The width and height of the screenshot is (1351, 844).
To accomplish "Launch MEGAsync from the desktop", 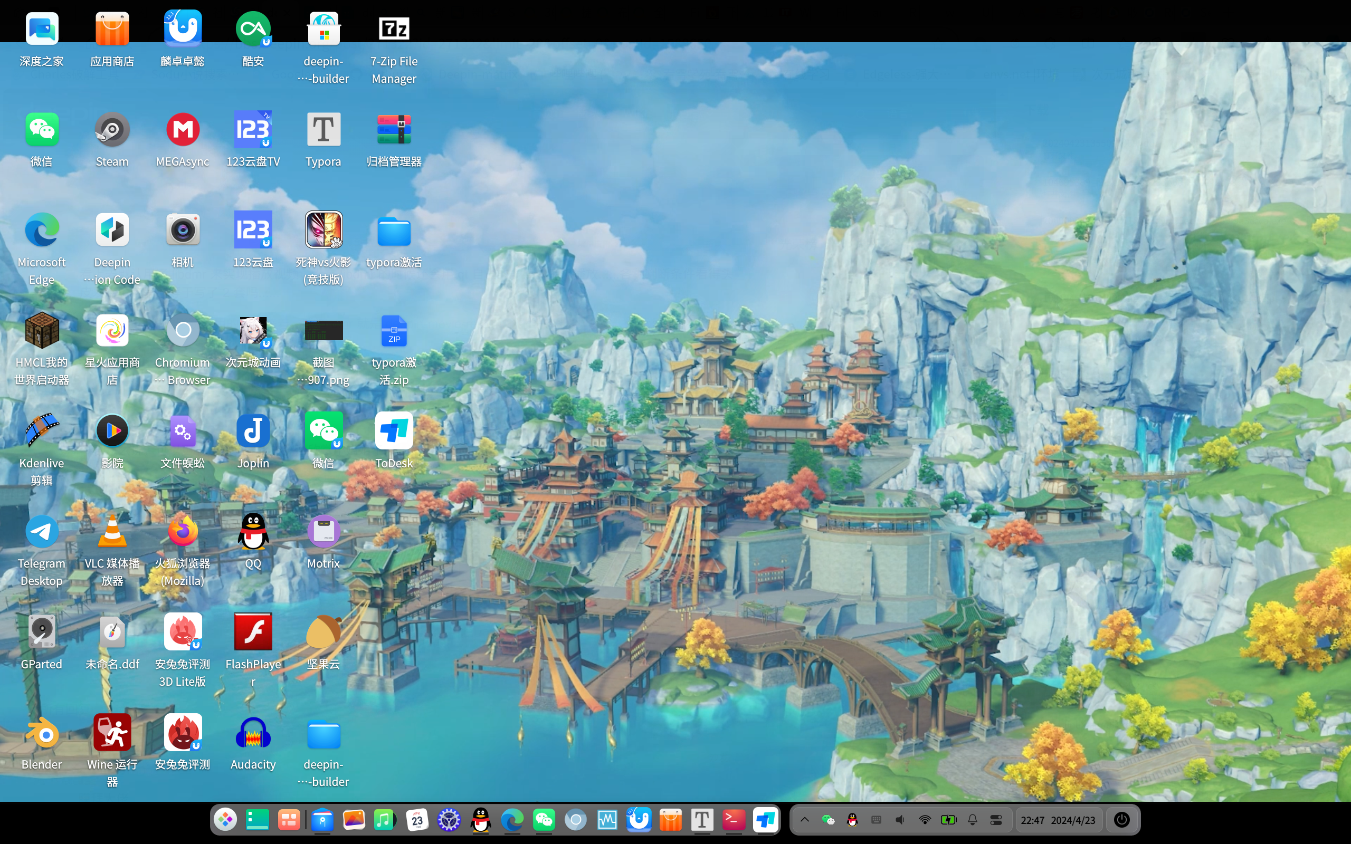I will point(183,130).
